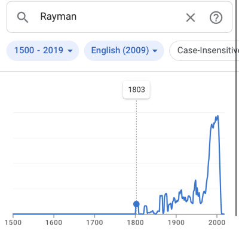The image size is (239, 230).
Task: Click the peak of the graph line near 2000
Action: coord(218,116)
